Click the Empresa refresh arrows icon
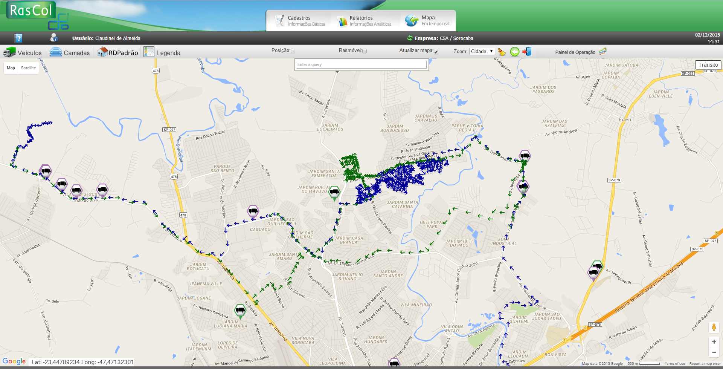The image size is (723, 369). click(409, 38)
